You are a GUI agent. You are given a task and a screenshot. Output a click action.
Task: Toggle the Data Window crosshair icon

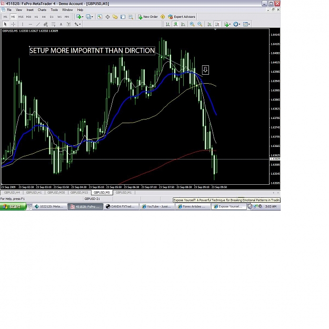click(107, 17)
